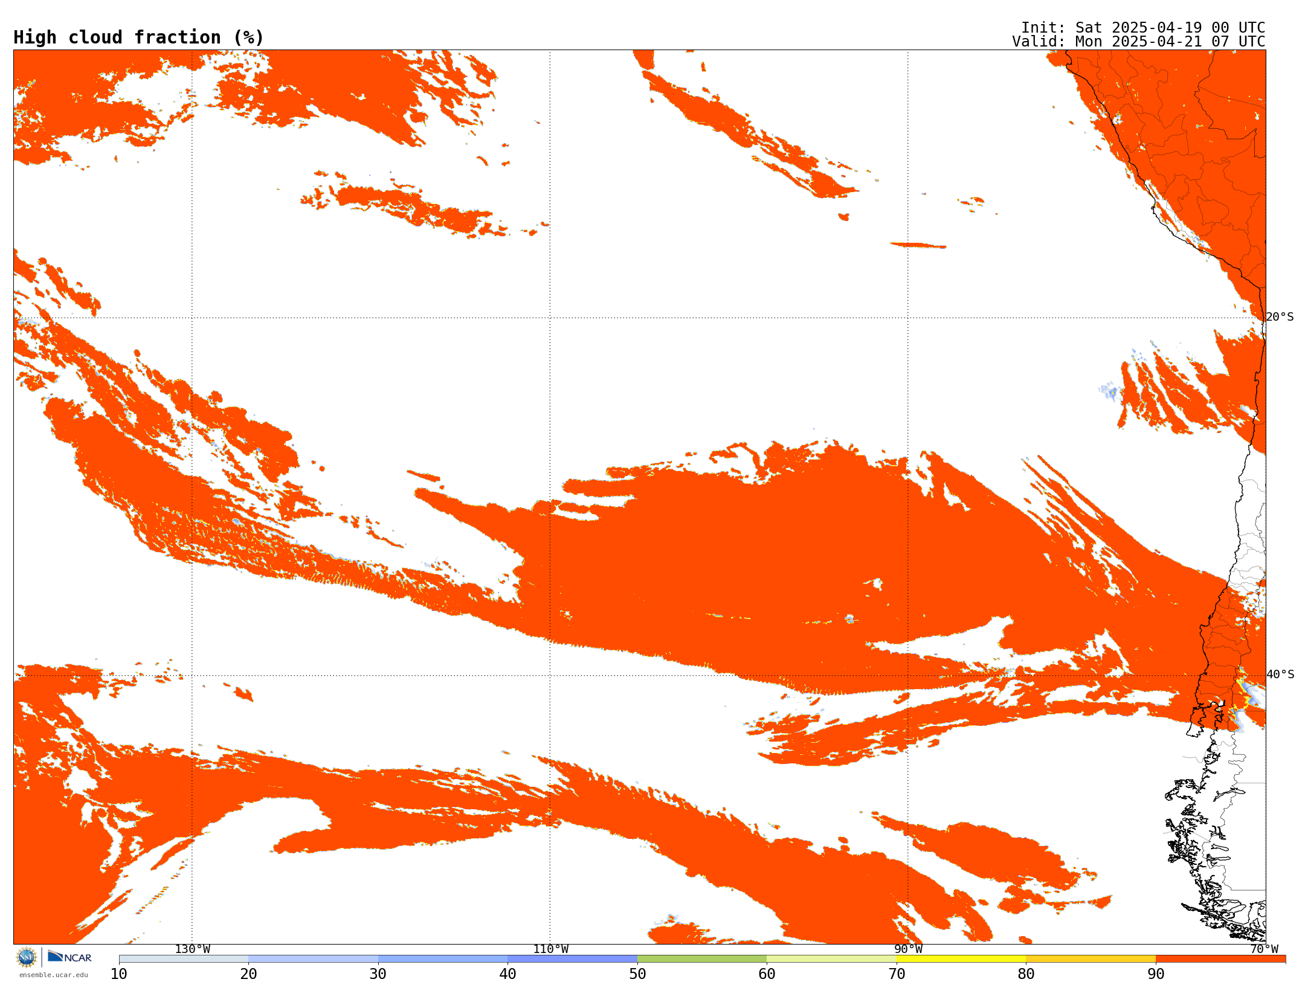Click the '40°S' latitude label

pyautogui.click(x=1280, y=675)
